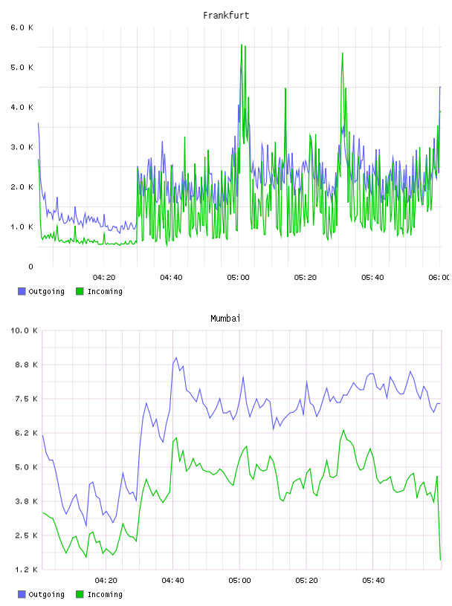Image resolution: width=452 pixels, height=606 pixels.
Task: Click the 4.0 K axis label in Frankfurt chart
Action: coord(22,107)
